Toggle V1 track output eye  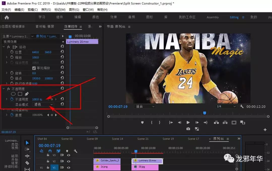(x=69, y=167)
